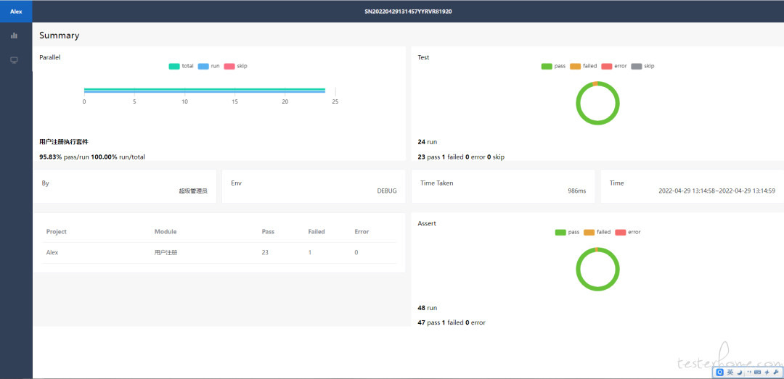Click the IME skin arrows icon

pyautogui.click(x=767, y=372)
